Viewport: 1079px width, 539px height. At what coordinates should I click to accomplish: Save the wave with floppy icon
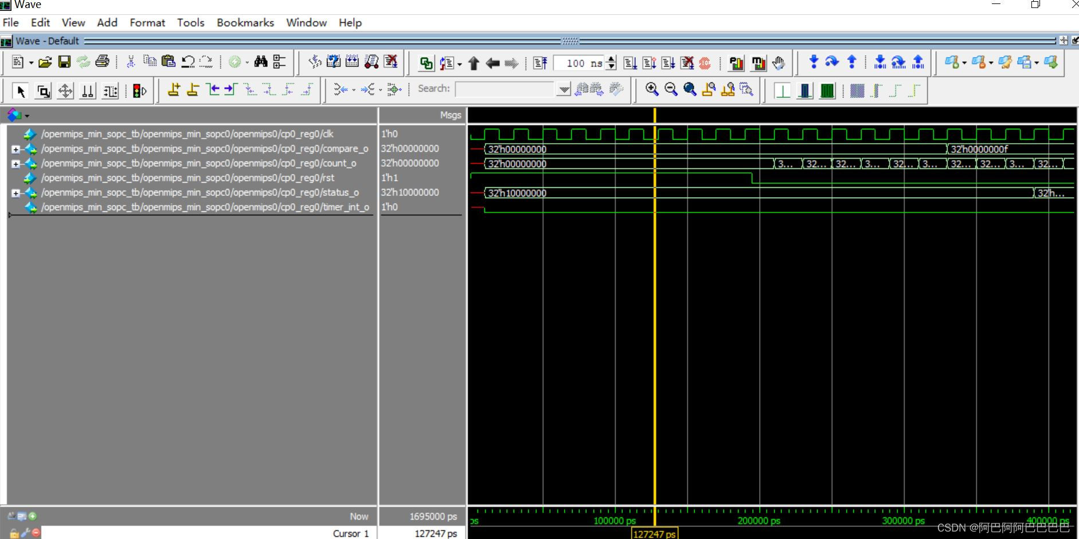pyautogui.click(x=64, y=62)
